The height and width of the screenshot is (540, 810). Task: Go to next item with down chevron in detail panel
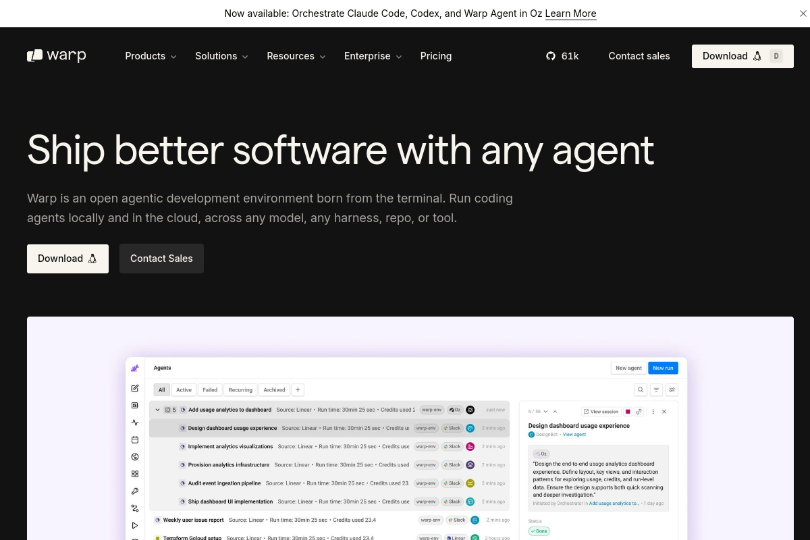(545, 411)
